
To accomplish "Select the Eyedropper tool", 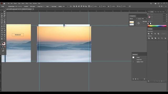I will click(2, 32).
